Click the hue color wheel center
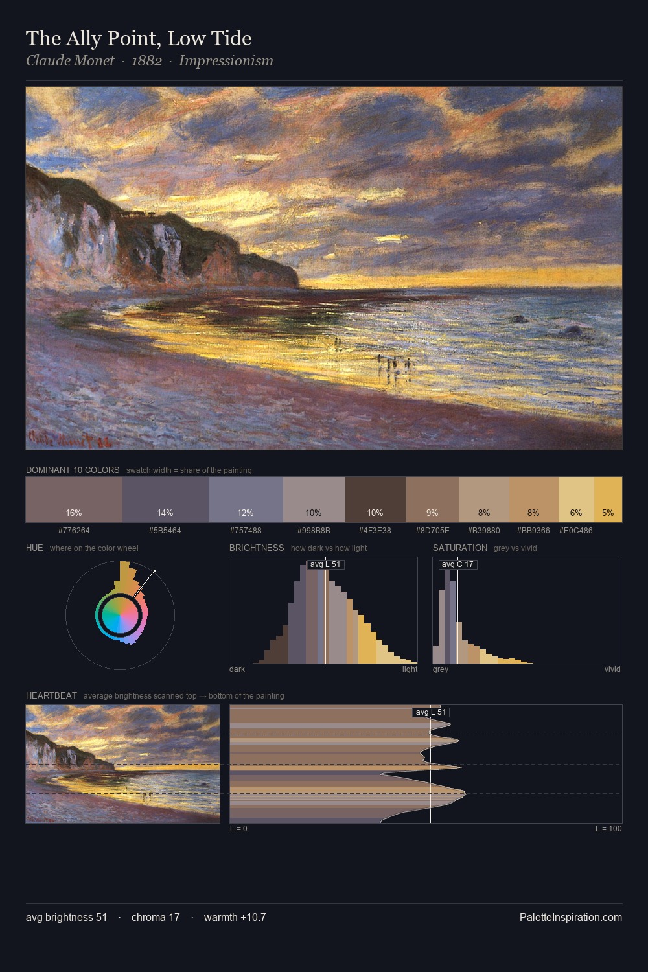This screenshot has height=972, width=648. click(120, 614)
